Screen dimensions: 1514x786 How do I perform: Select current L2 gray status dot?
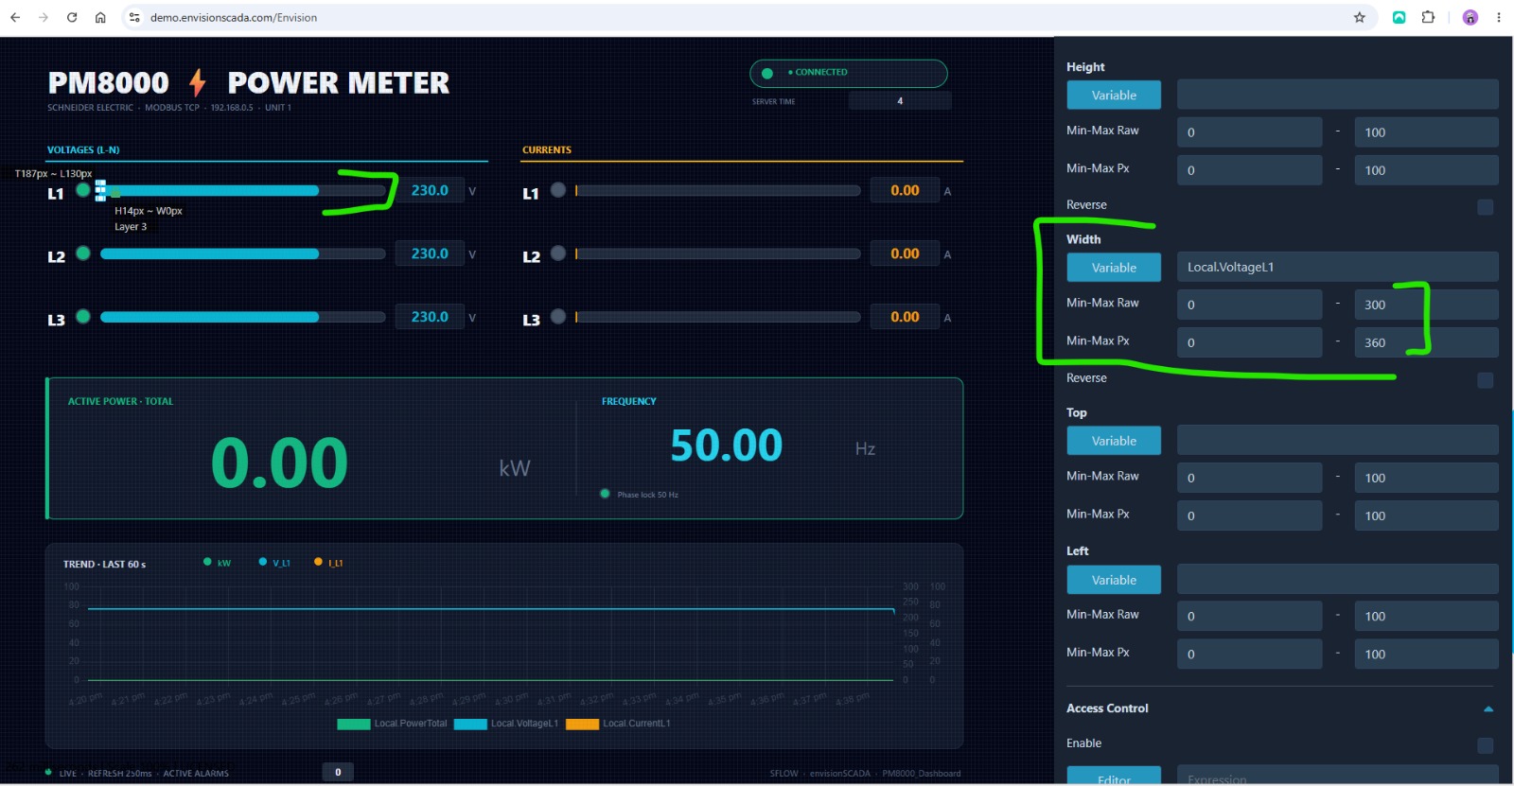(x=558, y=253)
